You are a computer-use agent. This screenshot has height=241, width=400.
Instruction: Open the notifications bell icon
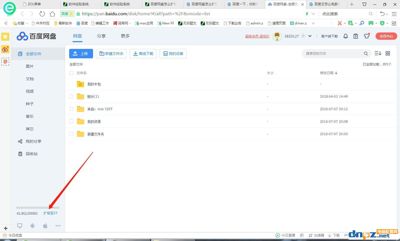tap(346, 36)
